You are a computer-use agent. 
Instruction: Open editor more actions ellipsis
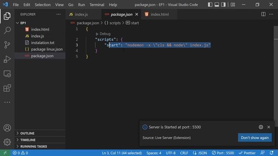click(x=271, y=14)
